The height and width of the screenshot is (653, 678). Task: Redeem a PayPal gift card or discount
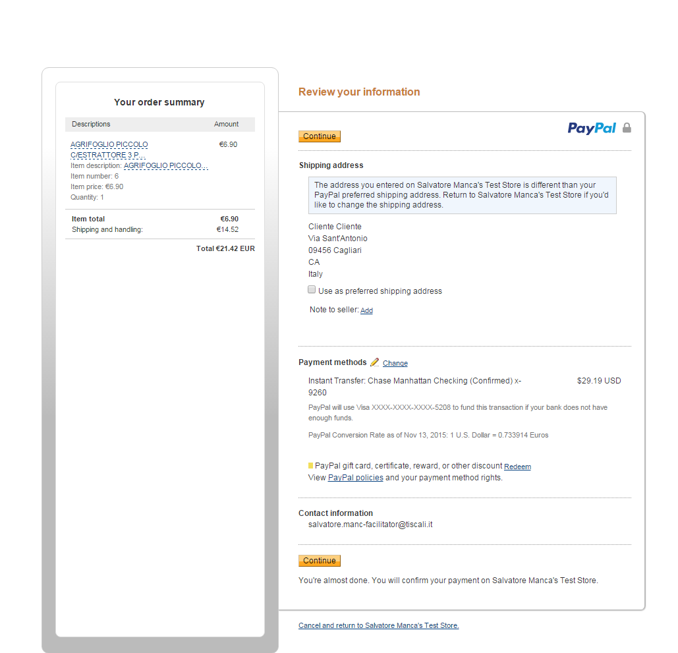[517, 467]
